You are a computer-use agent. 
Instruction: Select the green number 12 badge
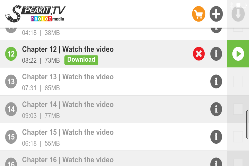click(11, 54)
